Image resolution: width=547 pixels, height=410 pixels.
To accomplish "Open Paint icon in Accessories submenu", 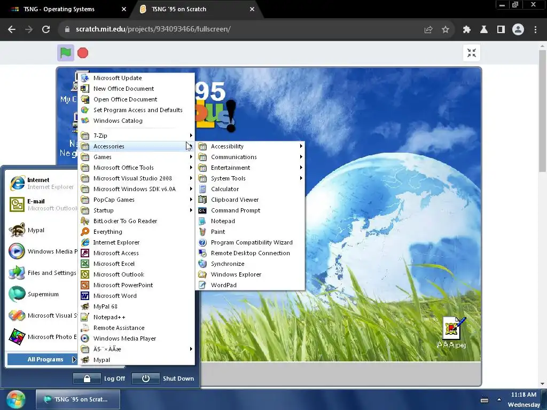I will click(202, 232).
